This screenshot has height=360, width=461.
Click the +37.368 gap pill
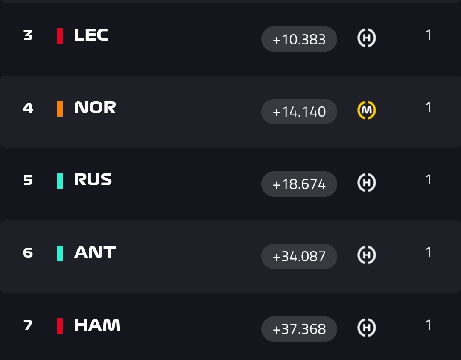[x=299, y=329]
